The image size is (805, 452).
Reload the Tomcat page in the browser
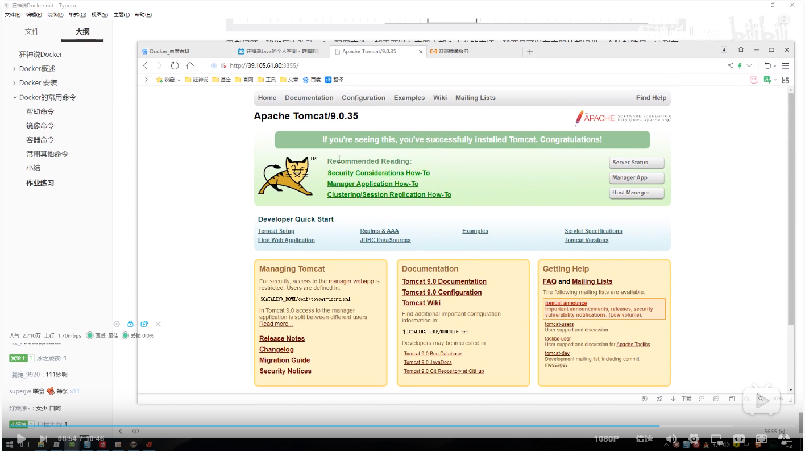[175, 65]
